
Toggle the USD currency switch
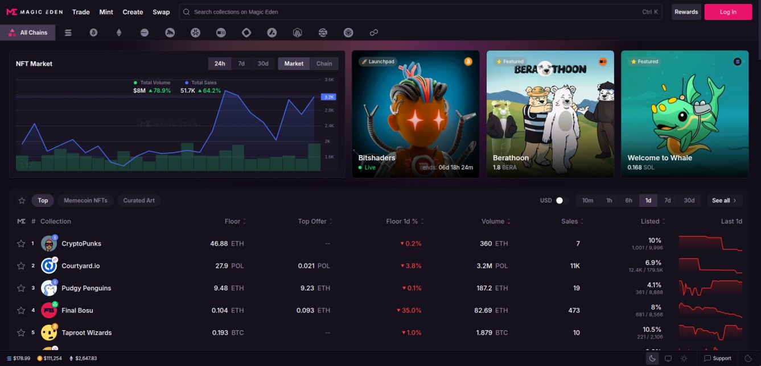562,201
